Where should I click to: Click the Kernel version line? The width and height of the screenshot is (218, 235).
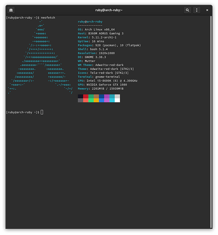[x=97, y=38]
